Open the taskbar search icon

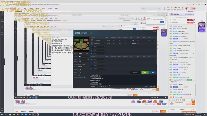click(x=6, y=114)
